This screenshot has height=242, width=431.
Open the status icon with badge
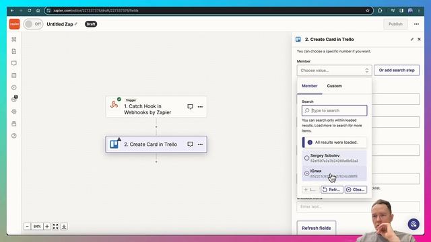(x=14, y=99)
